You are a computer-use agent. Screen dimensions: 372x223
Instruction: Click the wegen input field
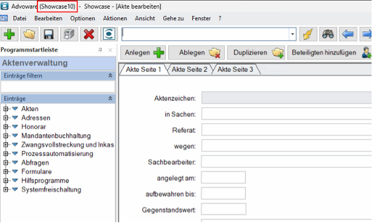[x=287, y=146]
